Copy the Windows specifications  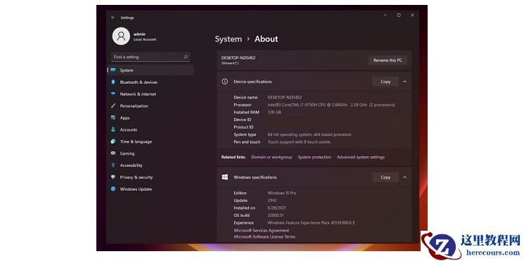click(x=385, y=177)
